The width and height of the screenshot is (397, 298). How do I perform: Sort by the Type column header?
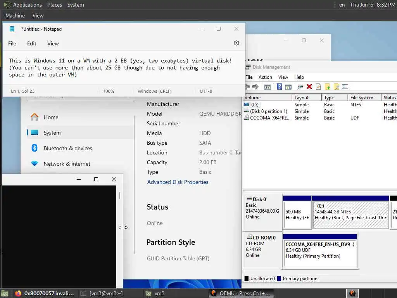coord(335,97)
